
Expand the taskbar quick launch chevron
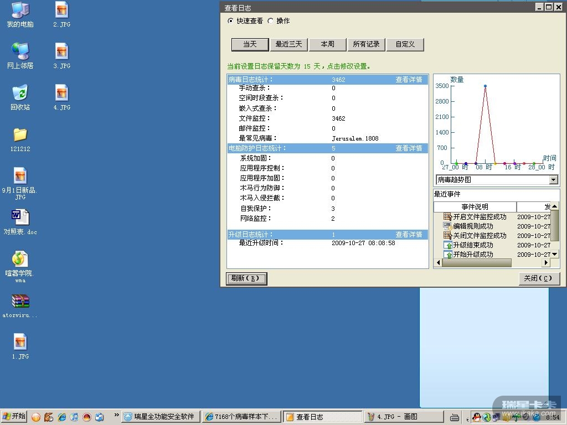[116, 415]
